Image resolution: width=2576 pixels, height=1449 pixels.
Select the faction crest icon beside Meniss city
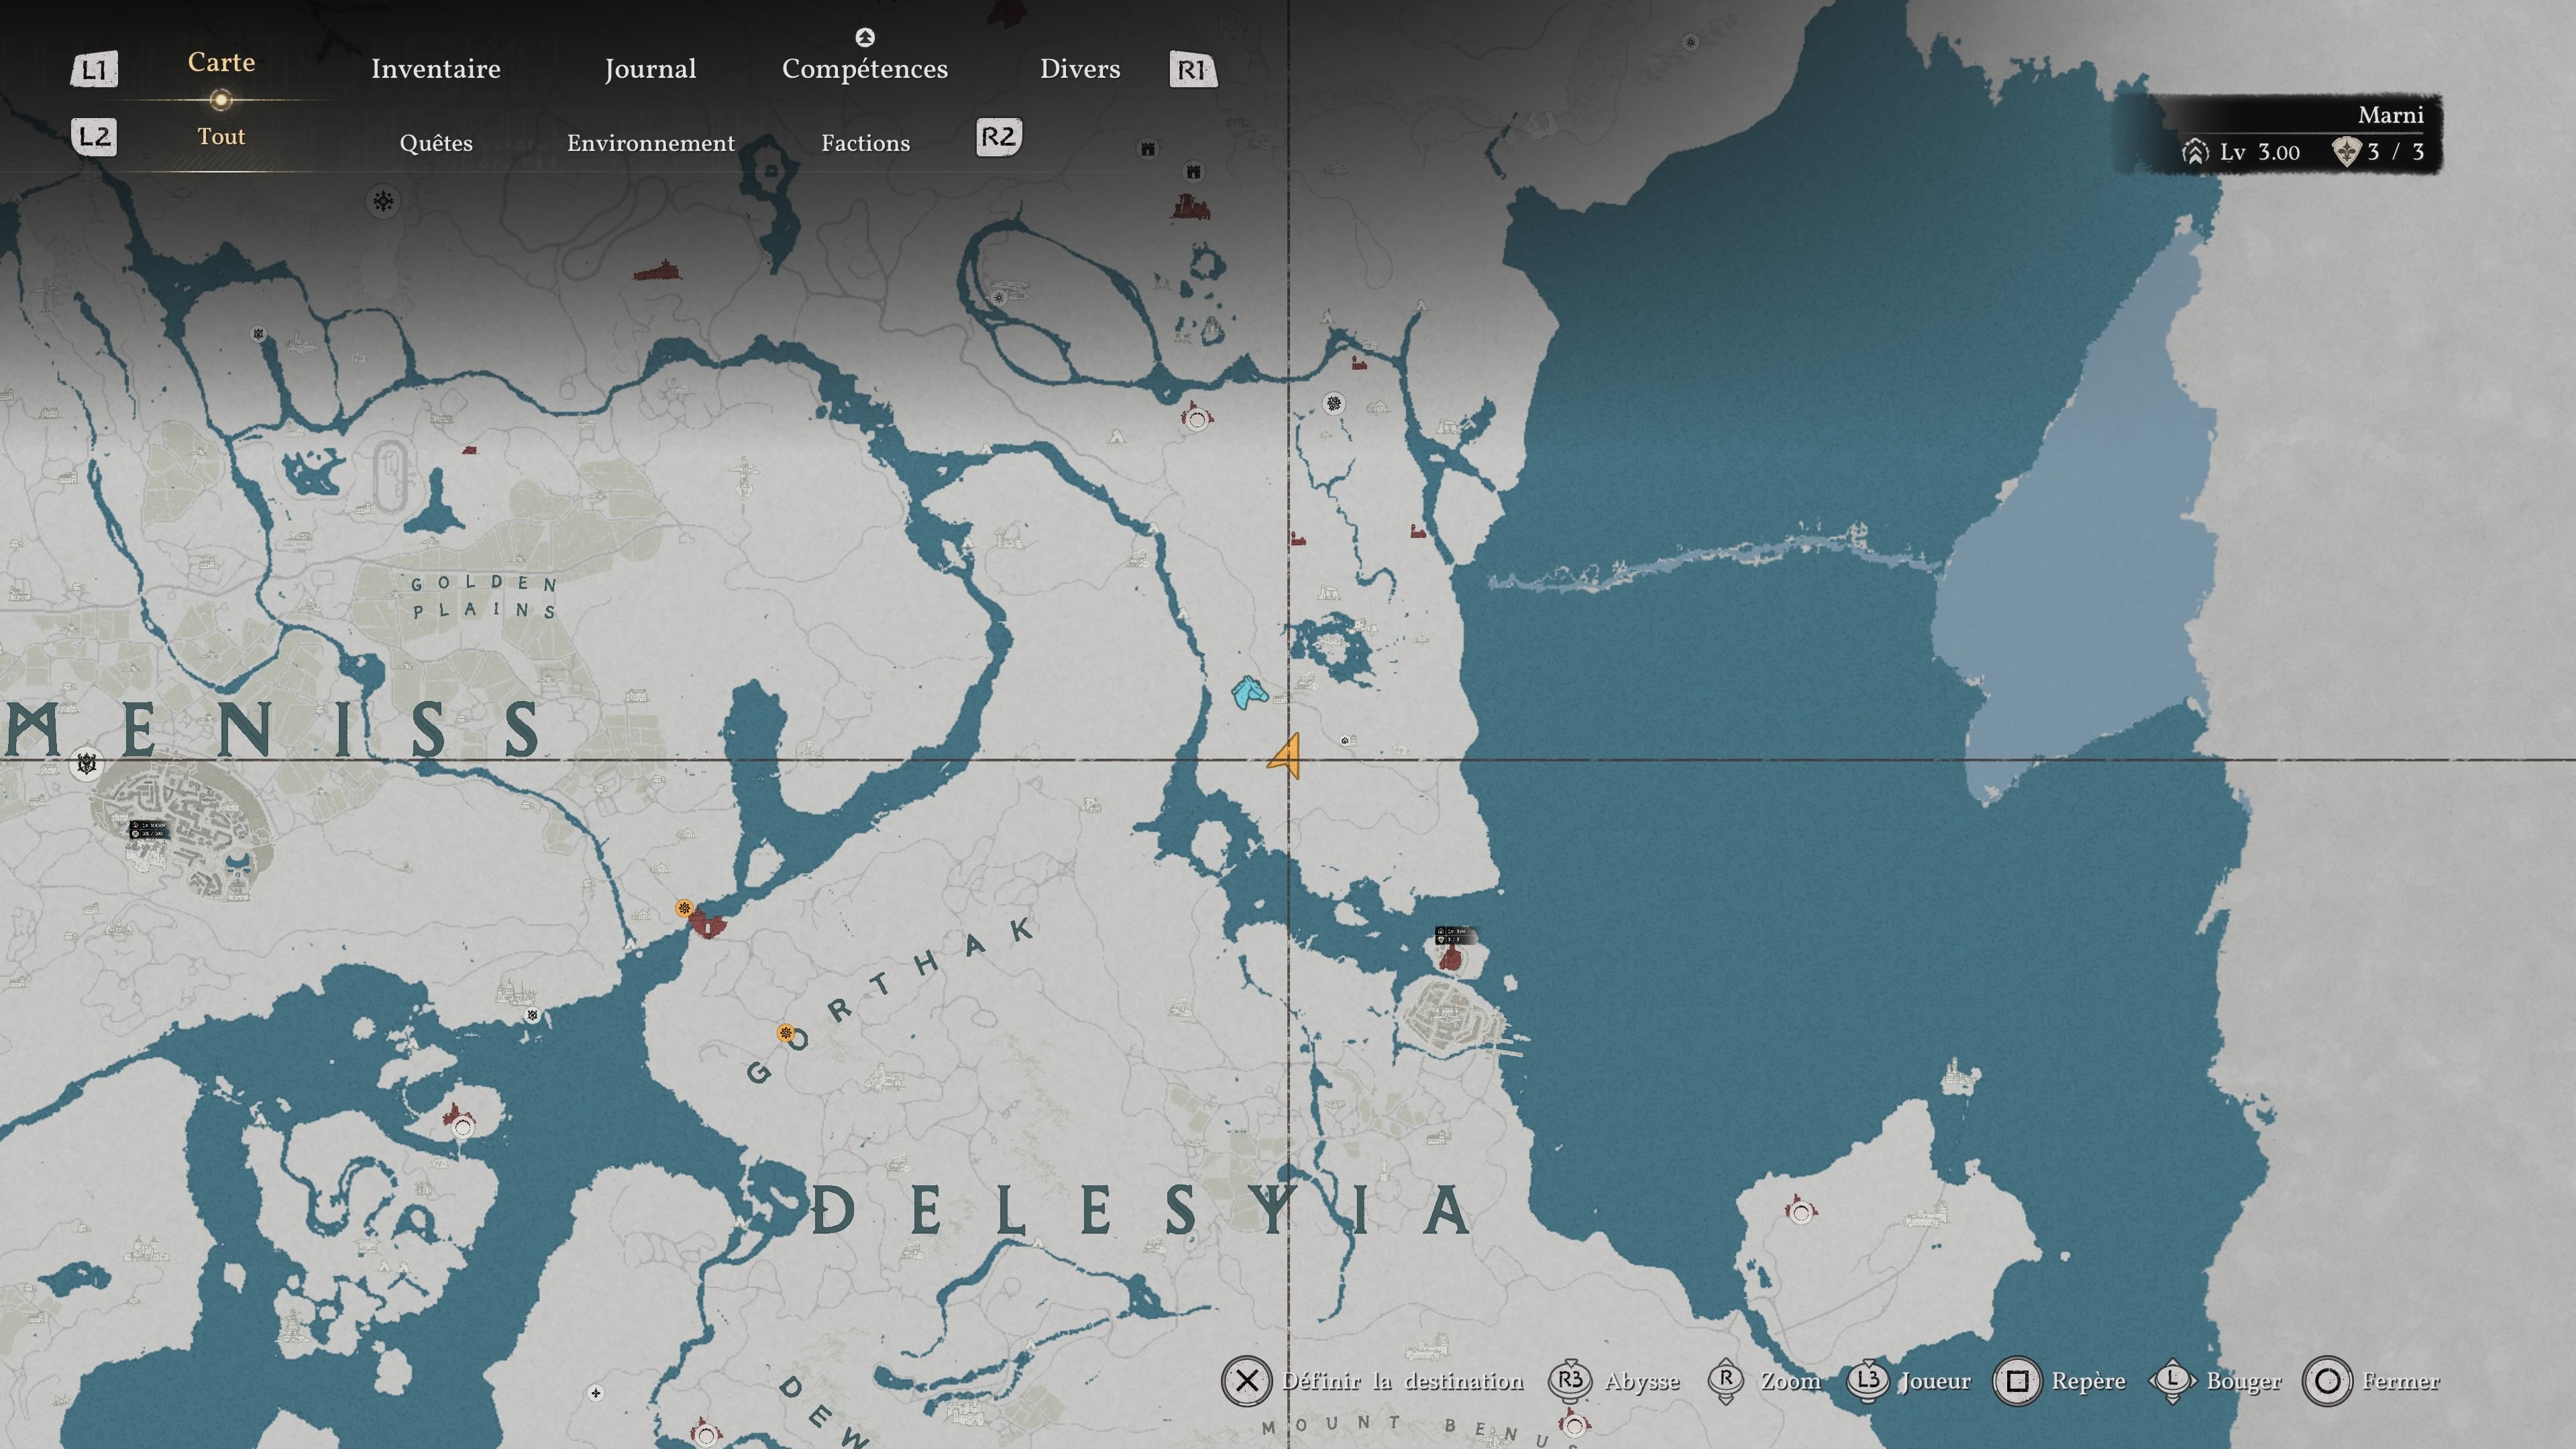click(x=87, y=764)
